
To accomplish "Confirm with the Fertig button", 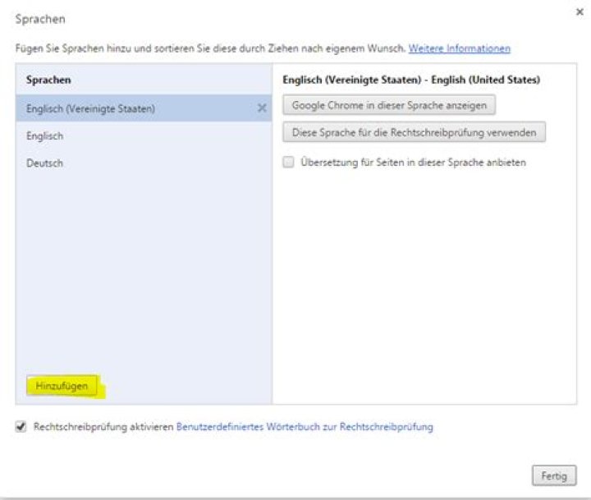I will [x=554, y=475].
